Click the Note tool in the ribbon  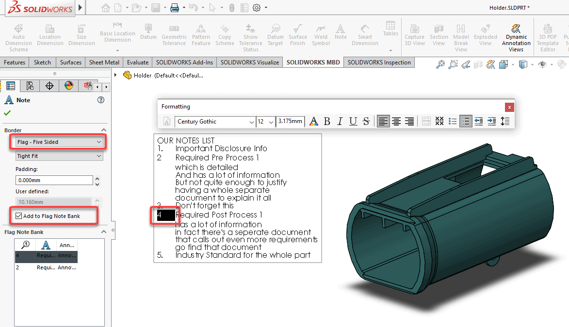[x=341, y=31]
